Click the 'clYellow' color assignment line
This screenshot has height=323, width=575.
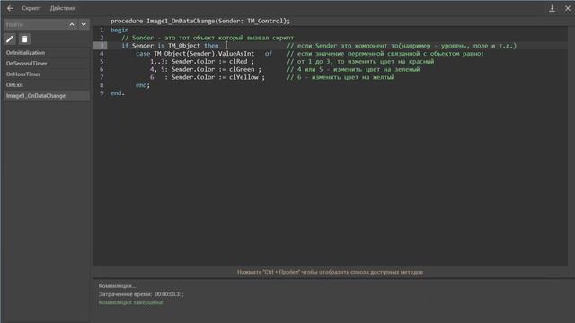[208, 77]
